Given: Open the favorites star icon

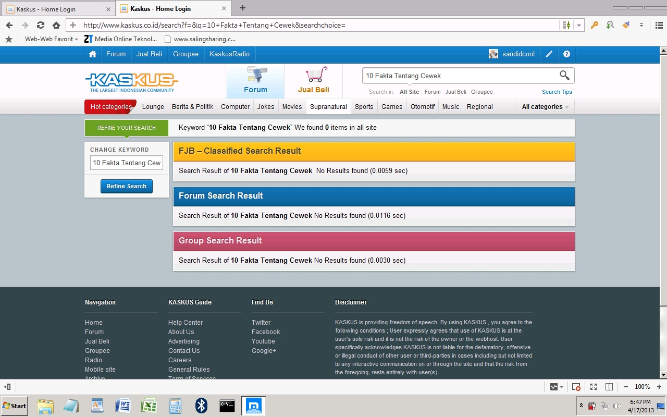Looking at the screenshot, I should click(9, 39).
